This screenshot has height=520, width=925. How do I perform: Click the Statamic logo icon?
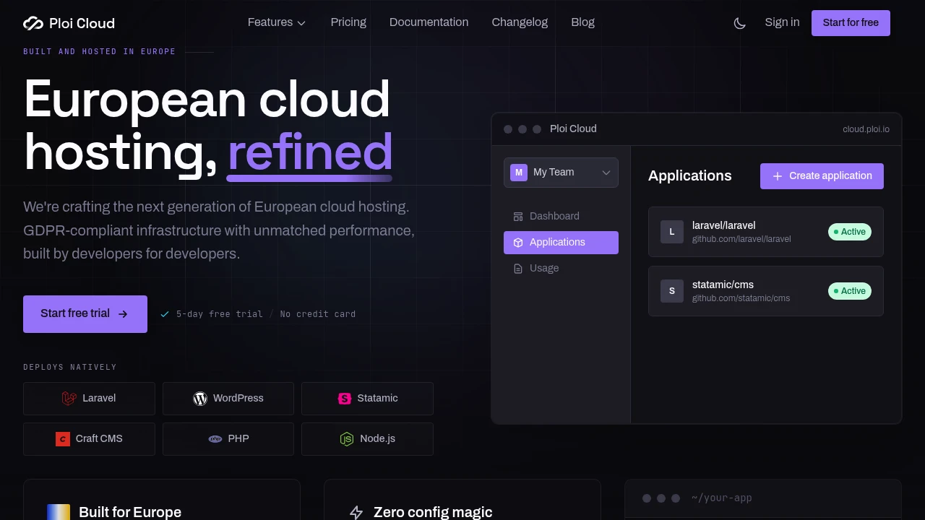(345, 399)
